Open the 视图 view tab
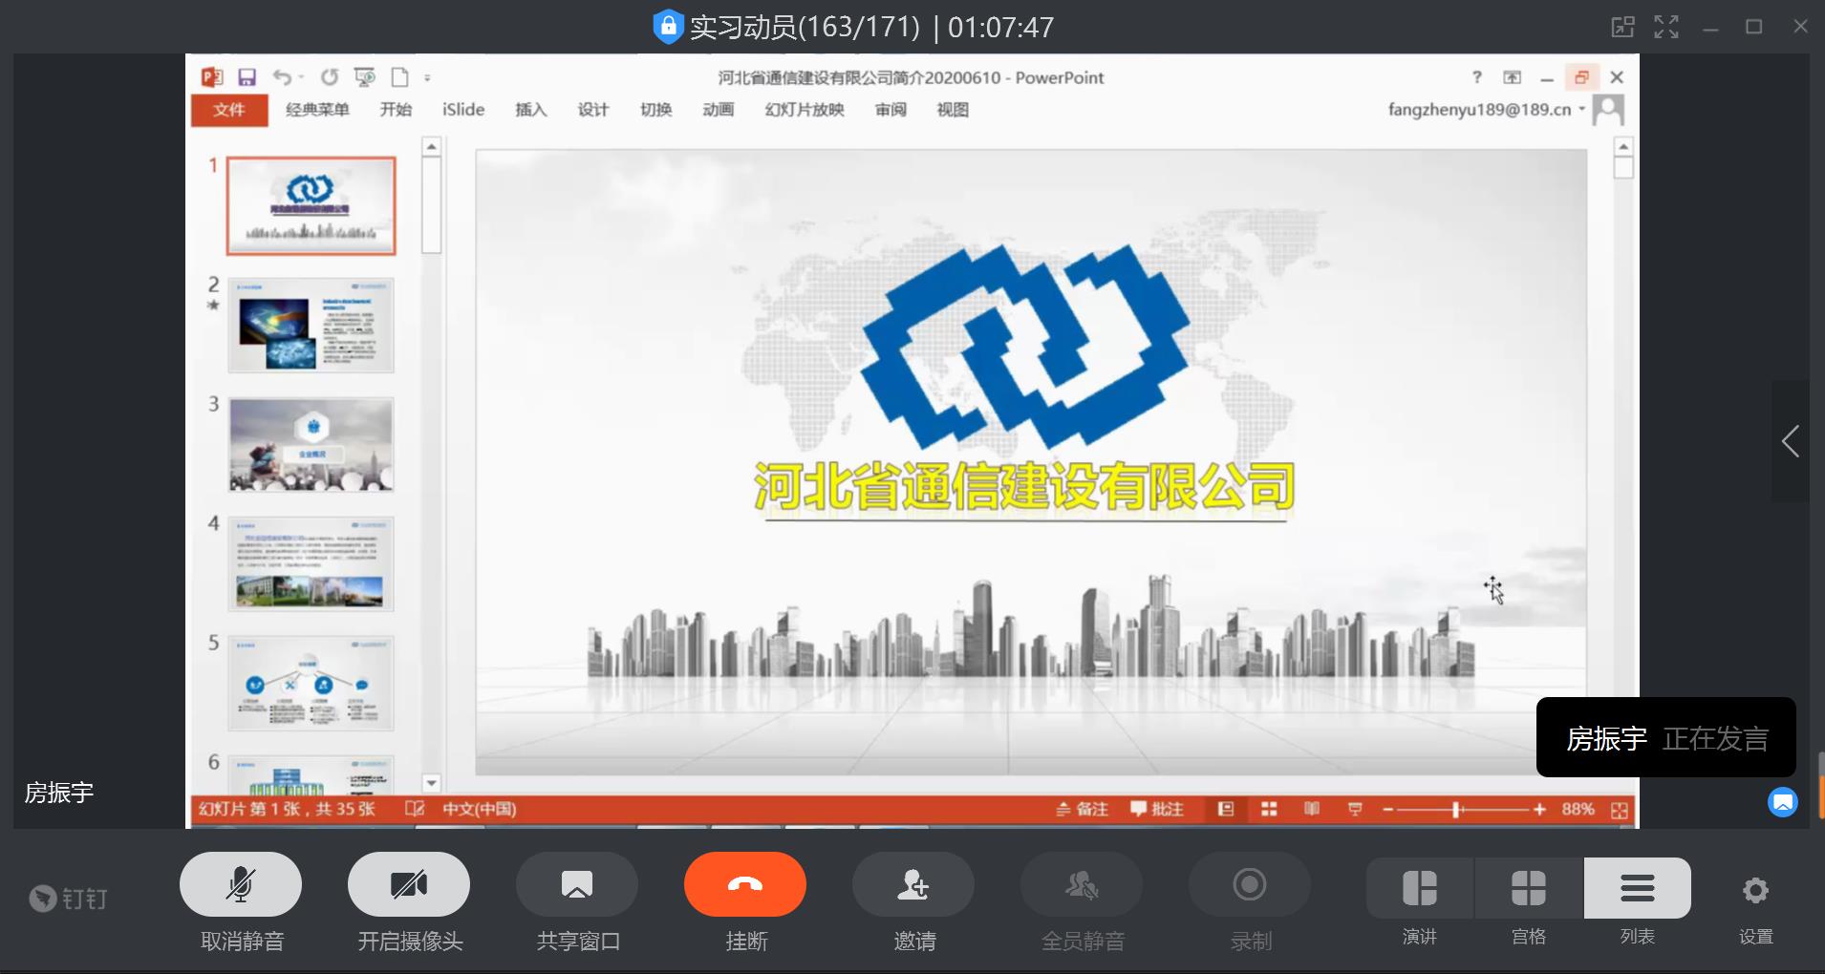This screenshot has height=974, width=1825. (953, 110)
